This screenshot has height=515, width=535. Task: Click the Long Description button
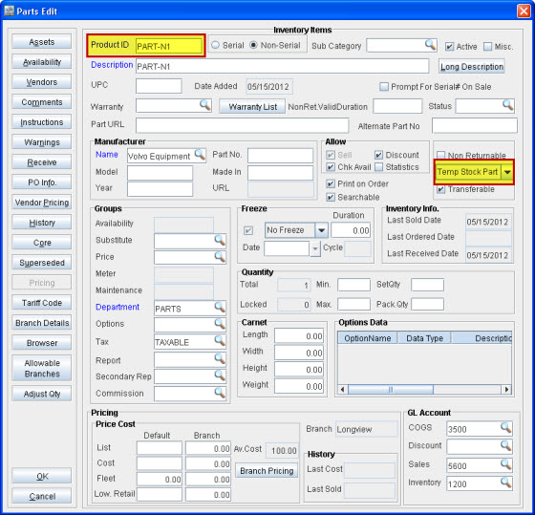pos(472,67)
